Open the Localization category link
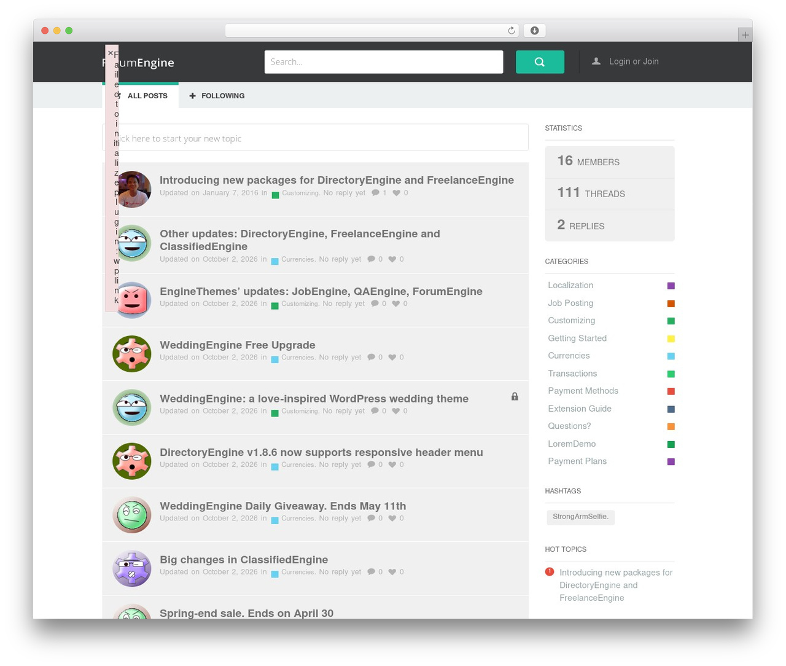 pyautogui.click(x=570, y=285)
